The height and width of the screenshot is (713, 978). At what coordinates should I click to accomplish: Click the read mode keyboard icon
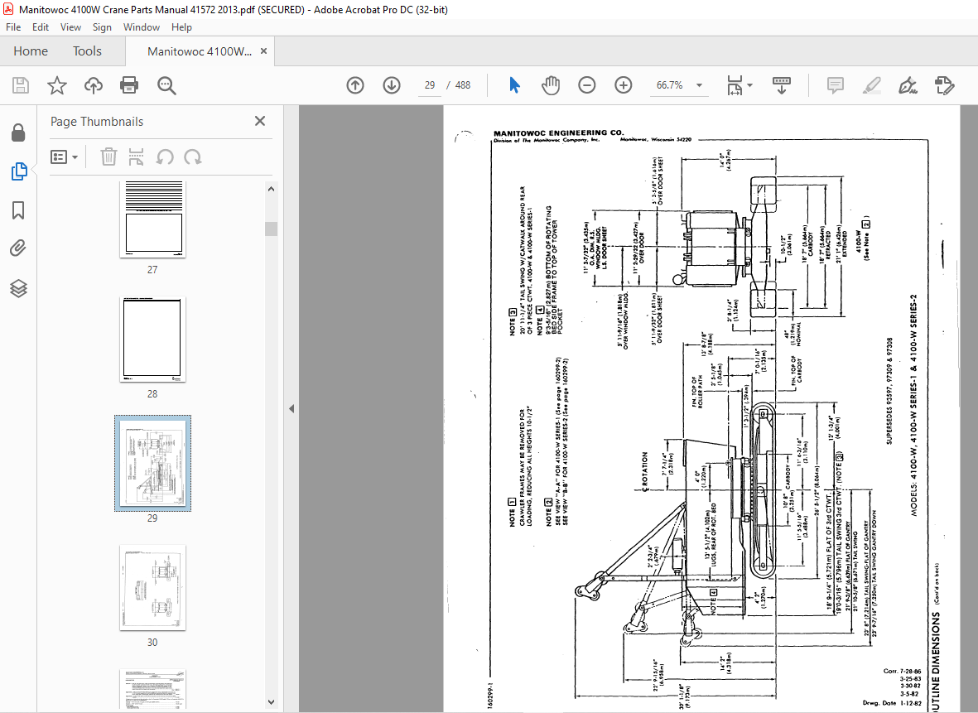pyautogui.click(x=782, y=85)
